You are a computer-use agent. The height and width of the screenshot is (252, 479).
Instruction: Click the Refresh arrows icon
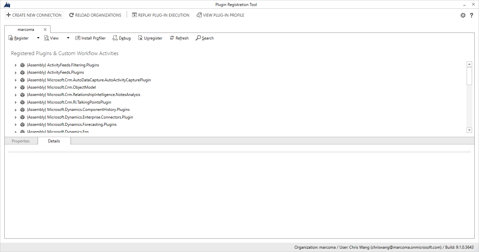(x=172, y=38)
